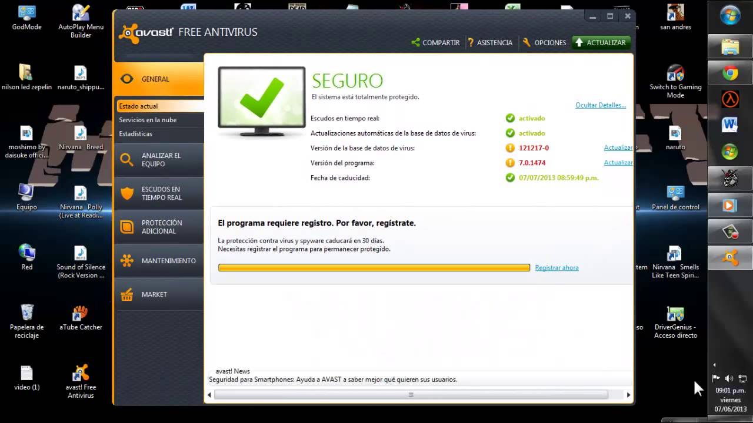The width and height of the screenshot is (753, 423).
Task: Open the volume control in system tray
Action: (x=729, y=378)
